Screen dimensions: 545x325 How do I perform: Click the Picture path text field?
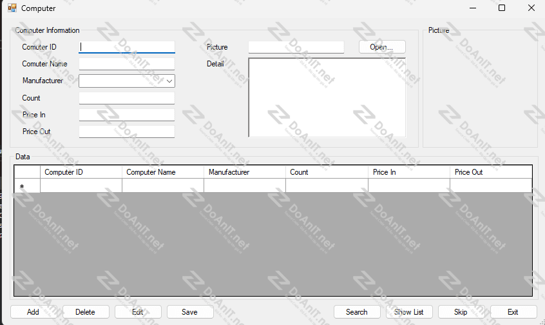(x=296, y=47)
